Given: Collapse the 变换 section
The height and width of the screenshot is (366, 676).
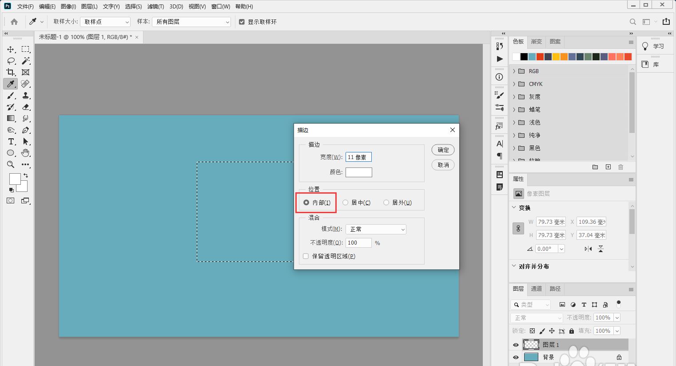Looking at the screenshot, I should pyautogui.click(x=514, y=207).
